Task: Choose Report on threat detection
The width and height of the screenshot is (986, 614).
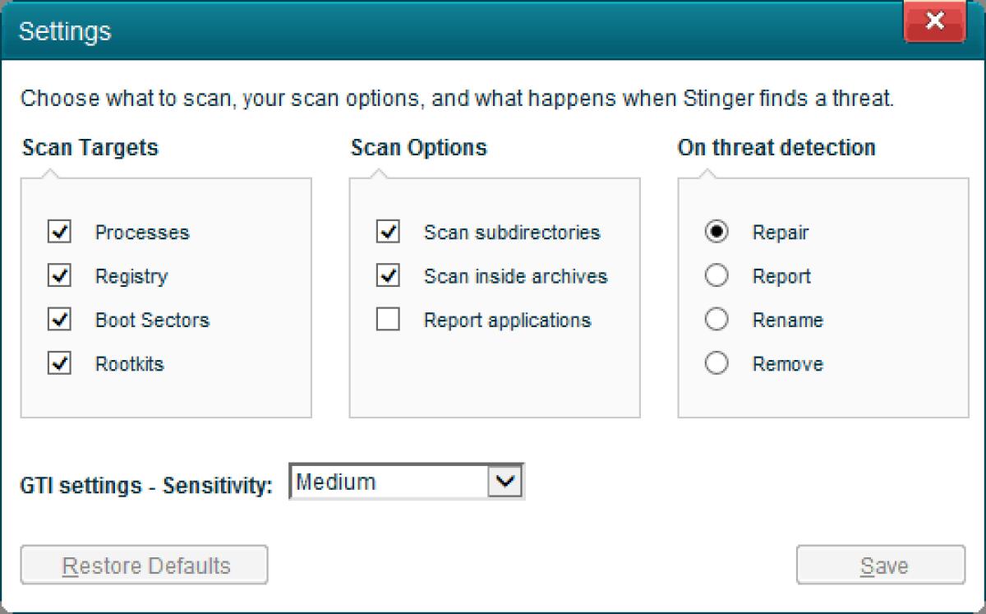Action: click(716, 276)
